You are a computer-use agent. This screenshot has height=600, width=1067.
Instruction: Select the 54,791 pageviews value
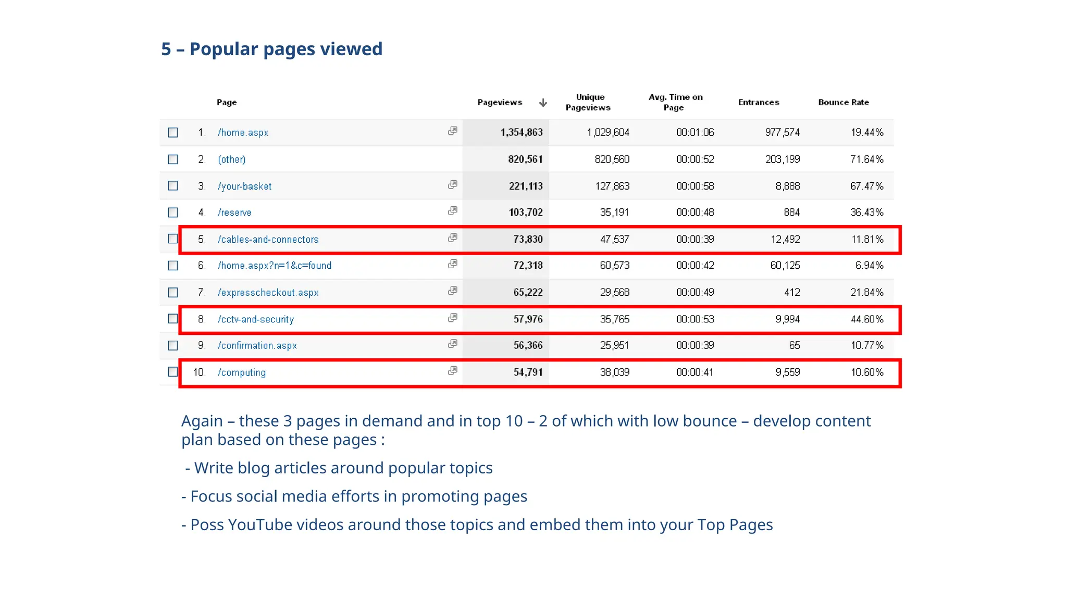click(x=528, y=372)
